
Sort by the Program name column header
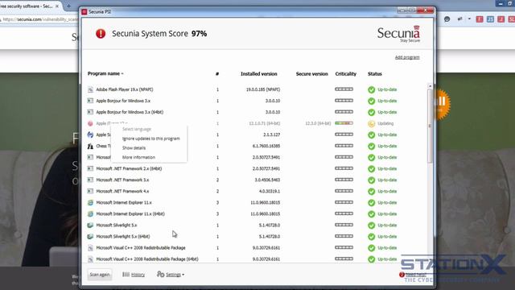point(105,73)
